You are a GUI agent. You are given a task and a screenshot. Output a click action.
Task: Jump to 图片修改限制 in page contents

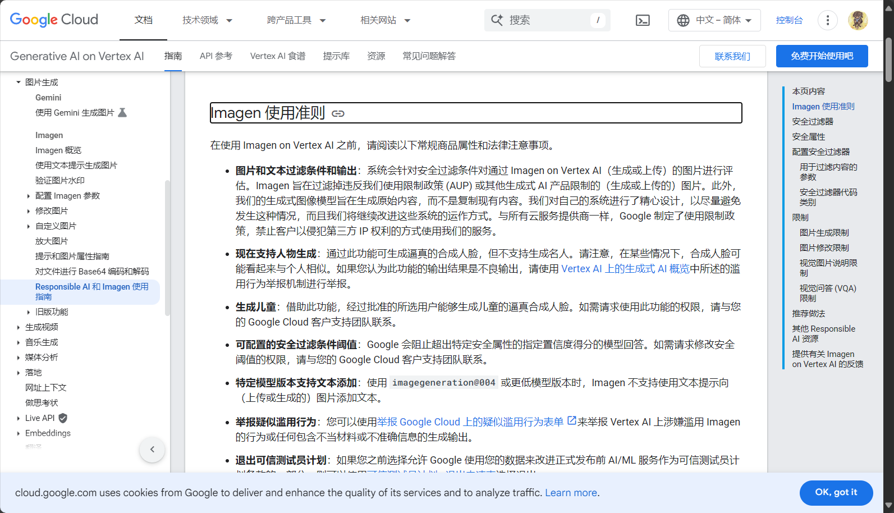(x=824, y=248)
